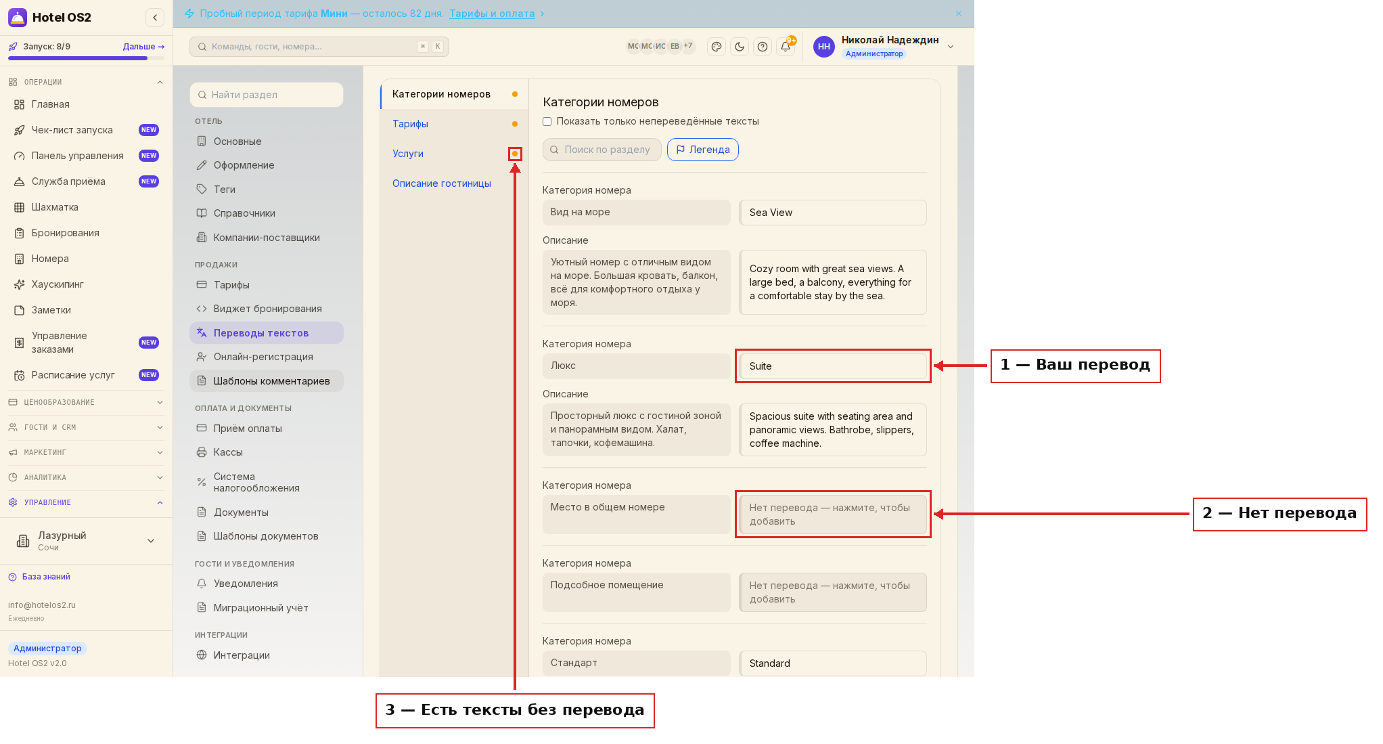Add translation for Подсобное помещение
Screen dimensions: 1383x744
(x=833, y=592)
